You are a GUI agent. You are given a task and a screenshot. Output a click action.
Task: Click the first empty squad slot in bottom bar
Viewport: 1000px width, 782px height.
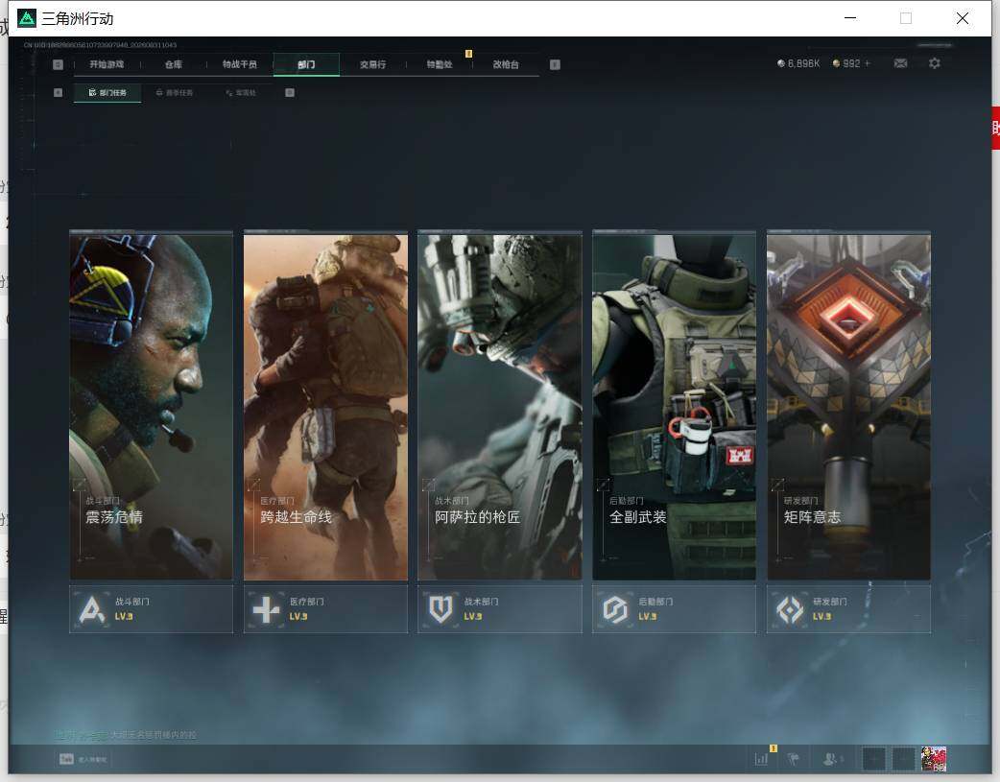tap(873, 758)
